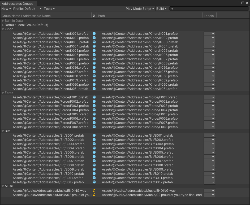Click the prefab cube icon for K008.prefab
Screen dimensions: 250x205
(x=94, y=63)
